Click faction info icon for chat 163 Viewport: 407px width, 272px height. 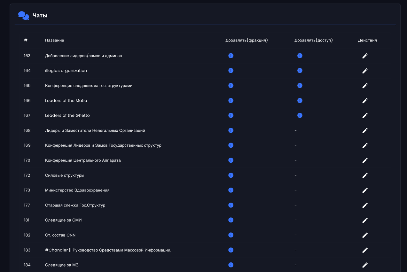coord(231,56)
